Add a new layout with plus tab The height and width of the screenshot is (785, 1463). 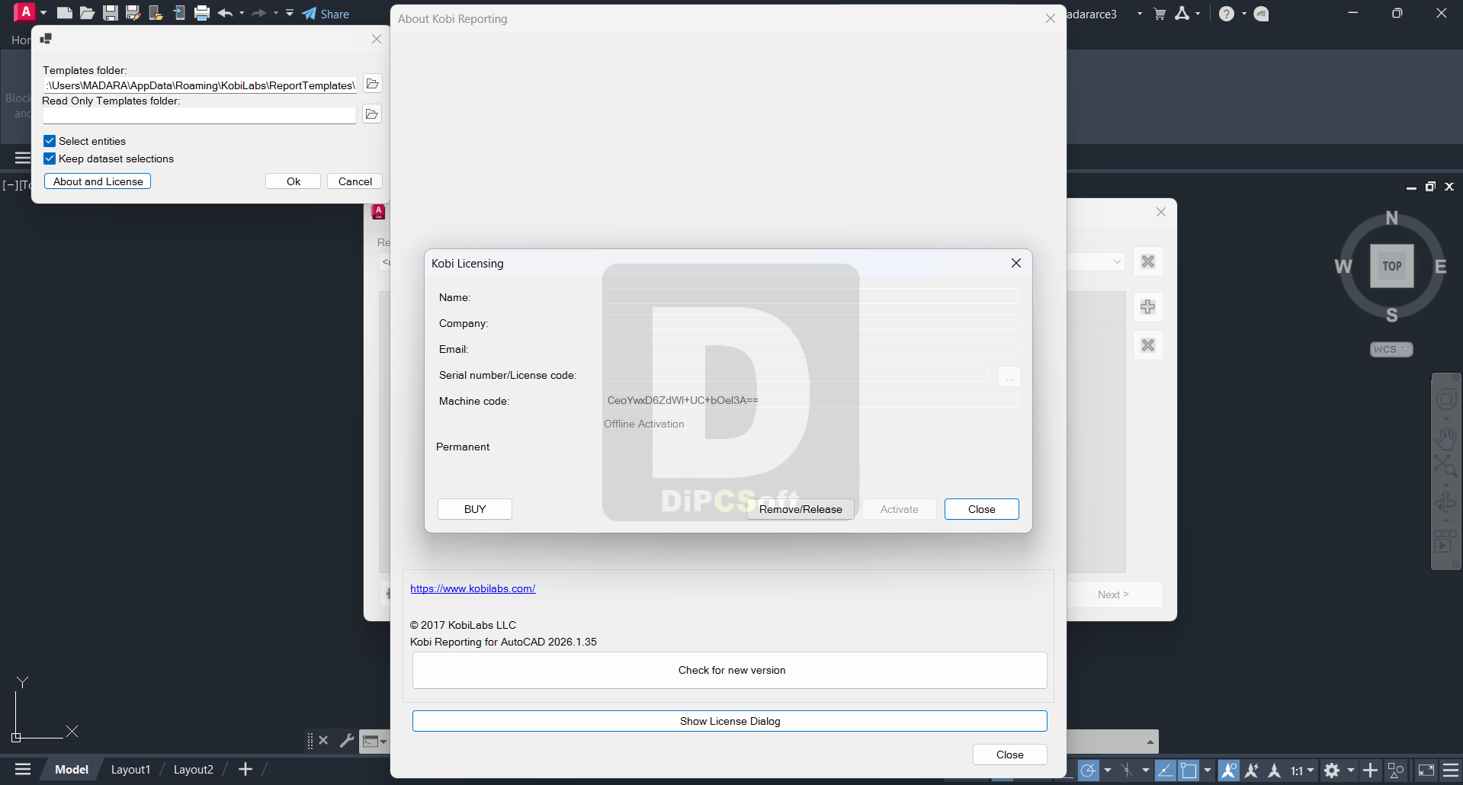coord(245,770)
